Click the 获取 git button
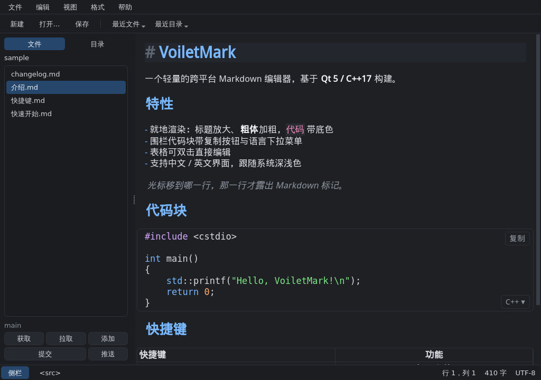541x380 pixels. tap(24, 339)
